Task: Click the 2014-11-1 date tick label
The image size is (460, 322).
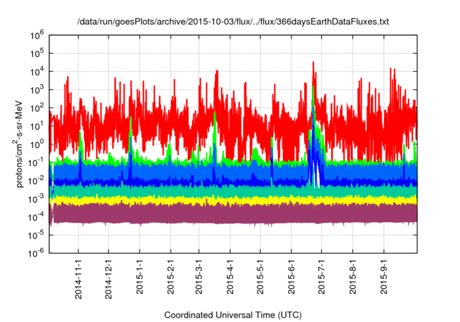Action: 78,280
